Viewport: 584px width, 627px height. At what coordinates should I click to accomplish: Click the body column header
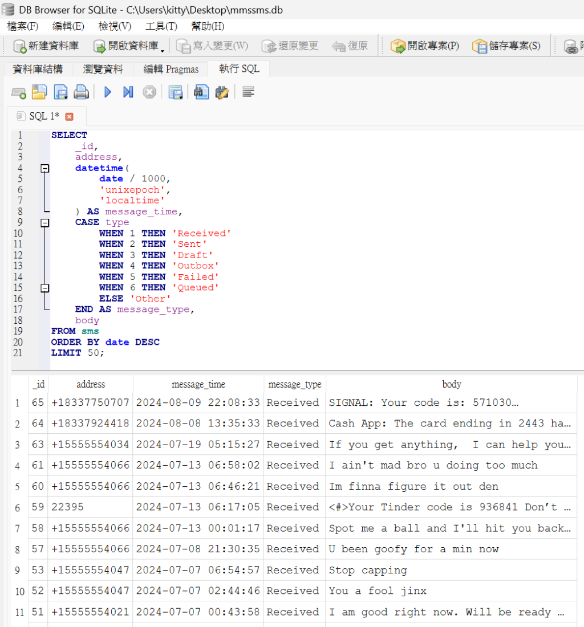pos(452,384)
